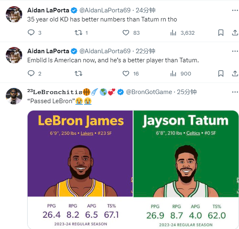The height and width of the screenshot is (229, 239).
Task: Click LeBronchitis profile avatar
Action: point(14,96)
